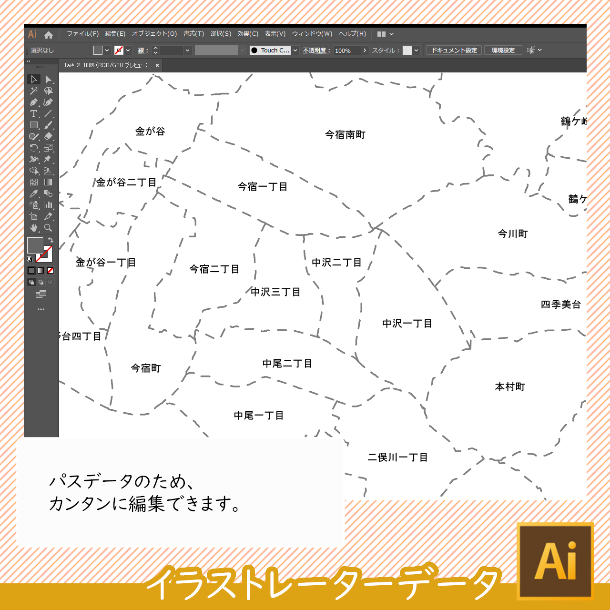
Task: Click the Home icon
Action: click(x=48, y=34)
